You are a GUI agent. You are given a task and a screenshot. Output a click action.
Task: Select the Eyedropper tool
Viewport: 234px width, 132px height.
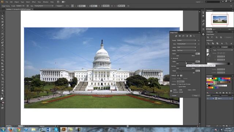(3, 73)
